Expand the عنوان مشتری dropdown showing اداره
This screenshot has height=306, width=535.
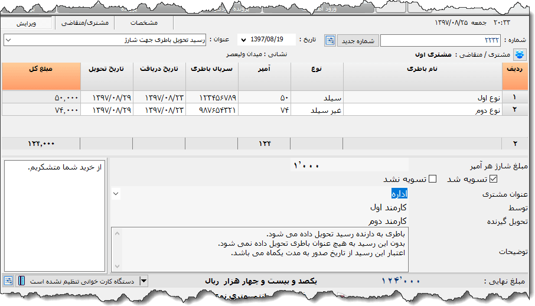click(116, 194)
